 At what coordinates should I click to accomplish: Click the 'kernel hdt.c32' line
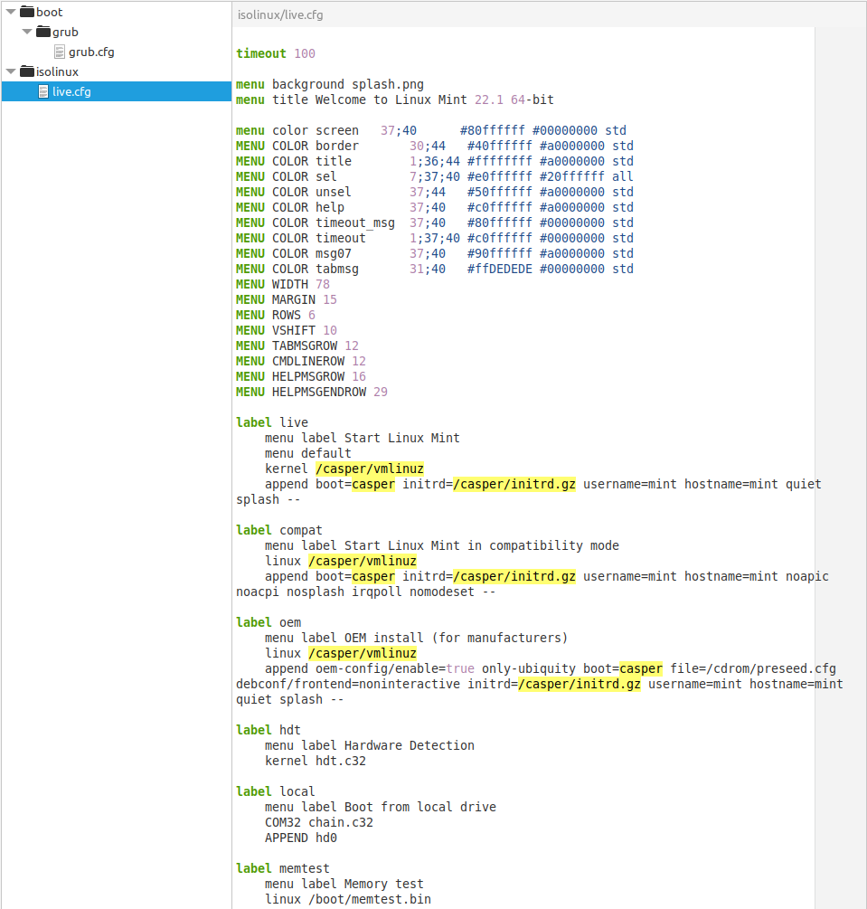[x=316, y=761]
